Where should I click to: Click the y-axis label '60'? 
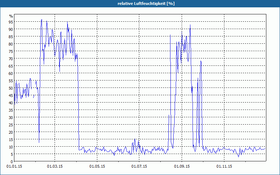click(11, 73)
